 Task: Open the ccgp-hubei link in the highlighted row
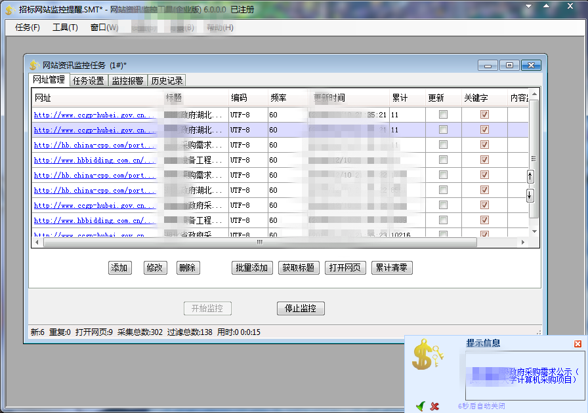click(94, 130)
